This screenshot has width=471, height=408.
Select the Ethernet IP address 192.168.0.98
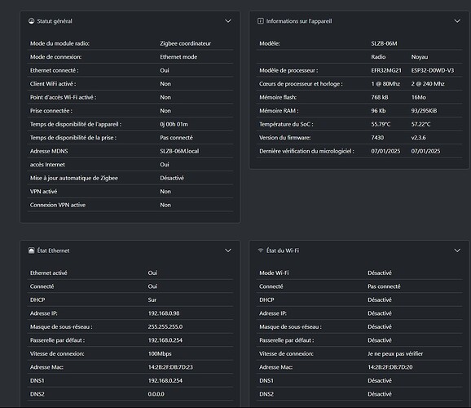point(164,313)
